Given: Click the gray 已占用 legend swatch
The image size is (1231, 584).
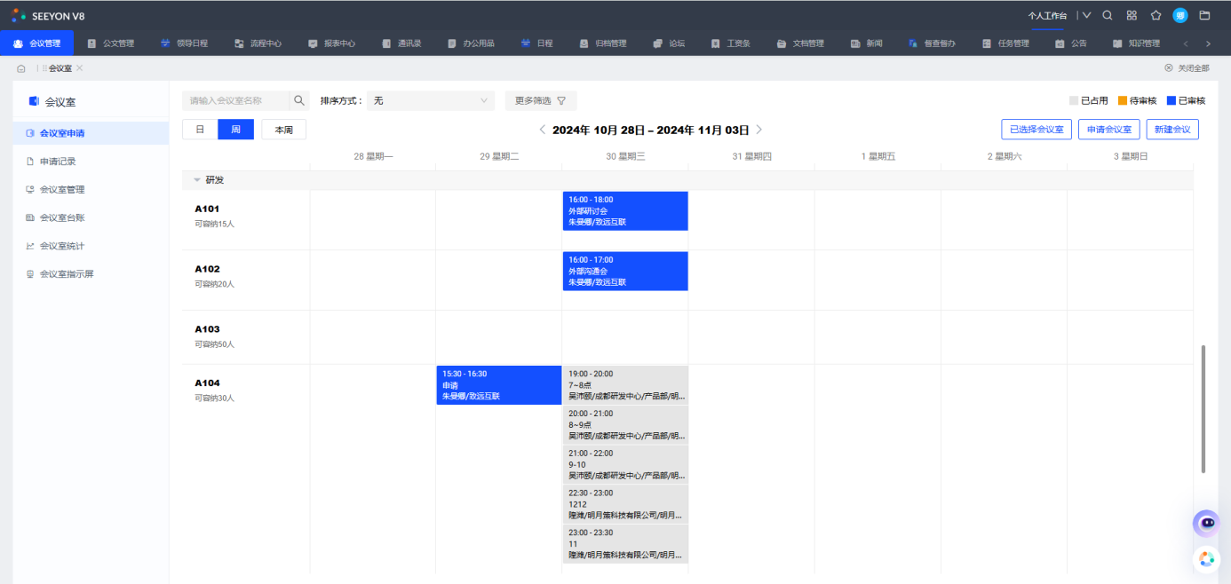Looking at the screenshot, I should pos(1074,100).
